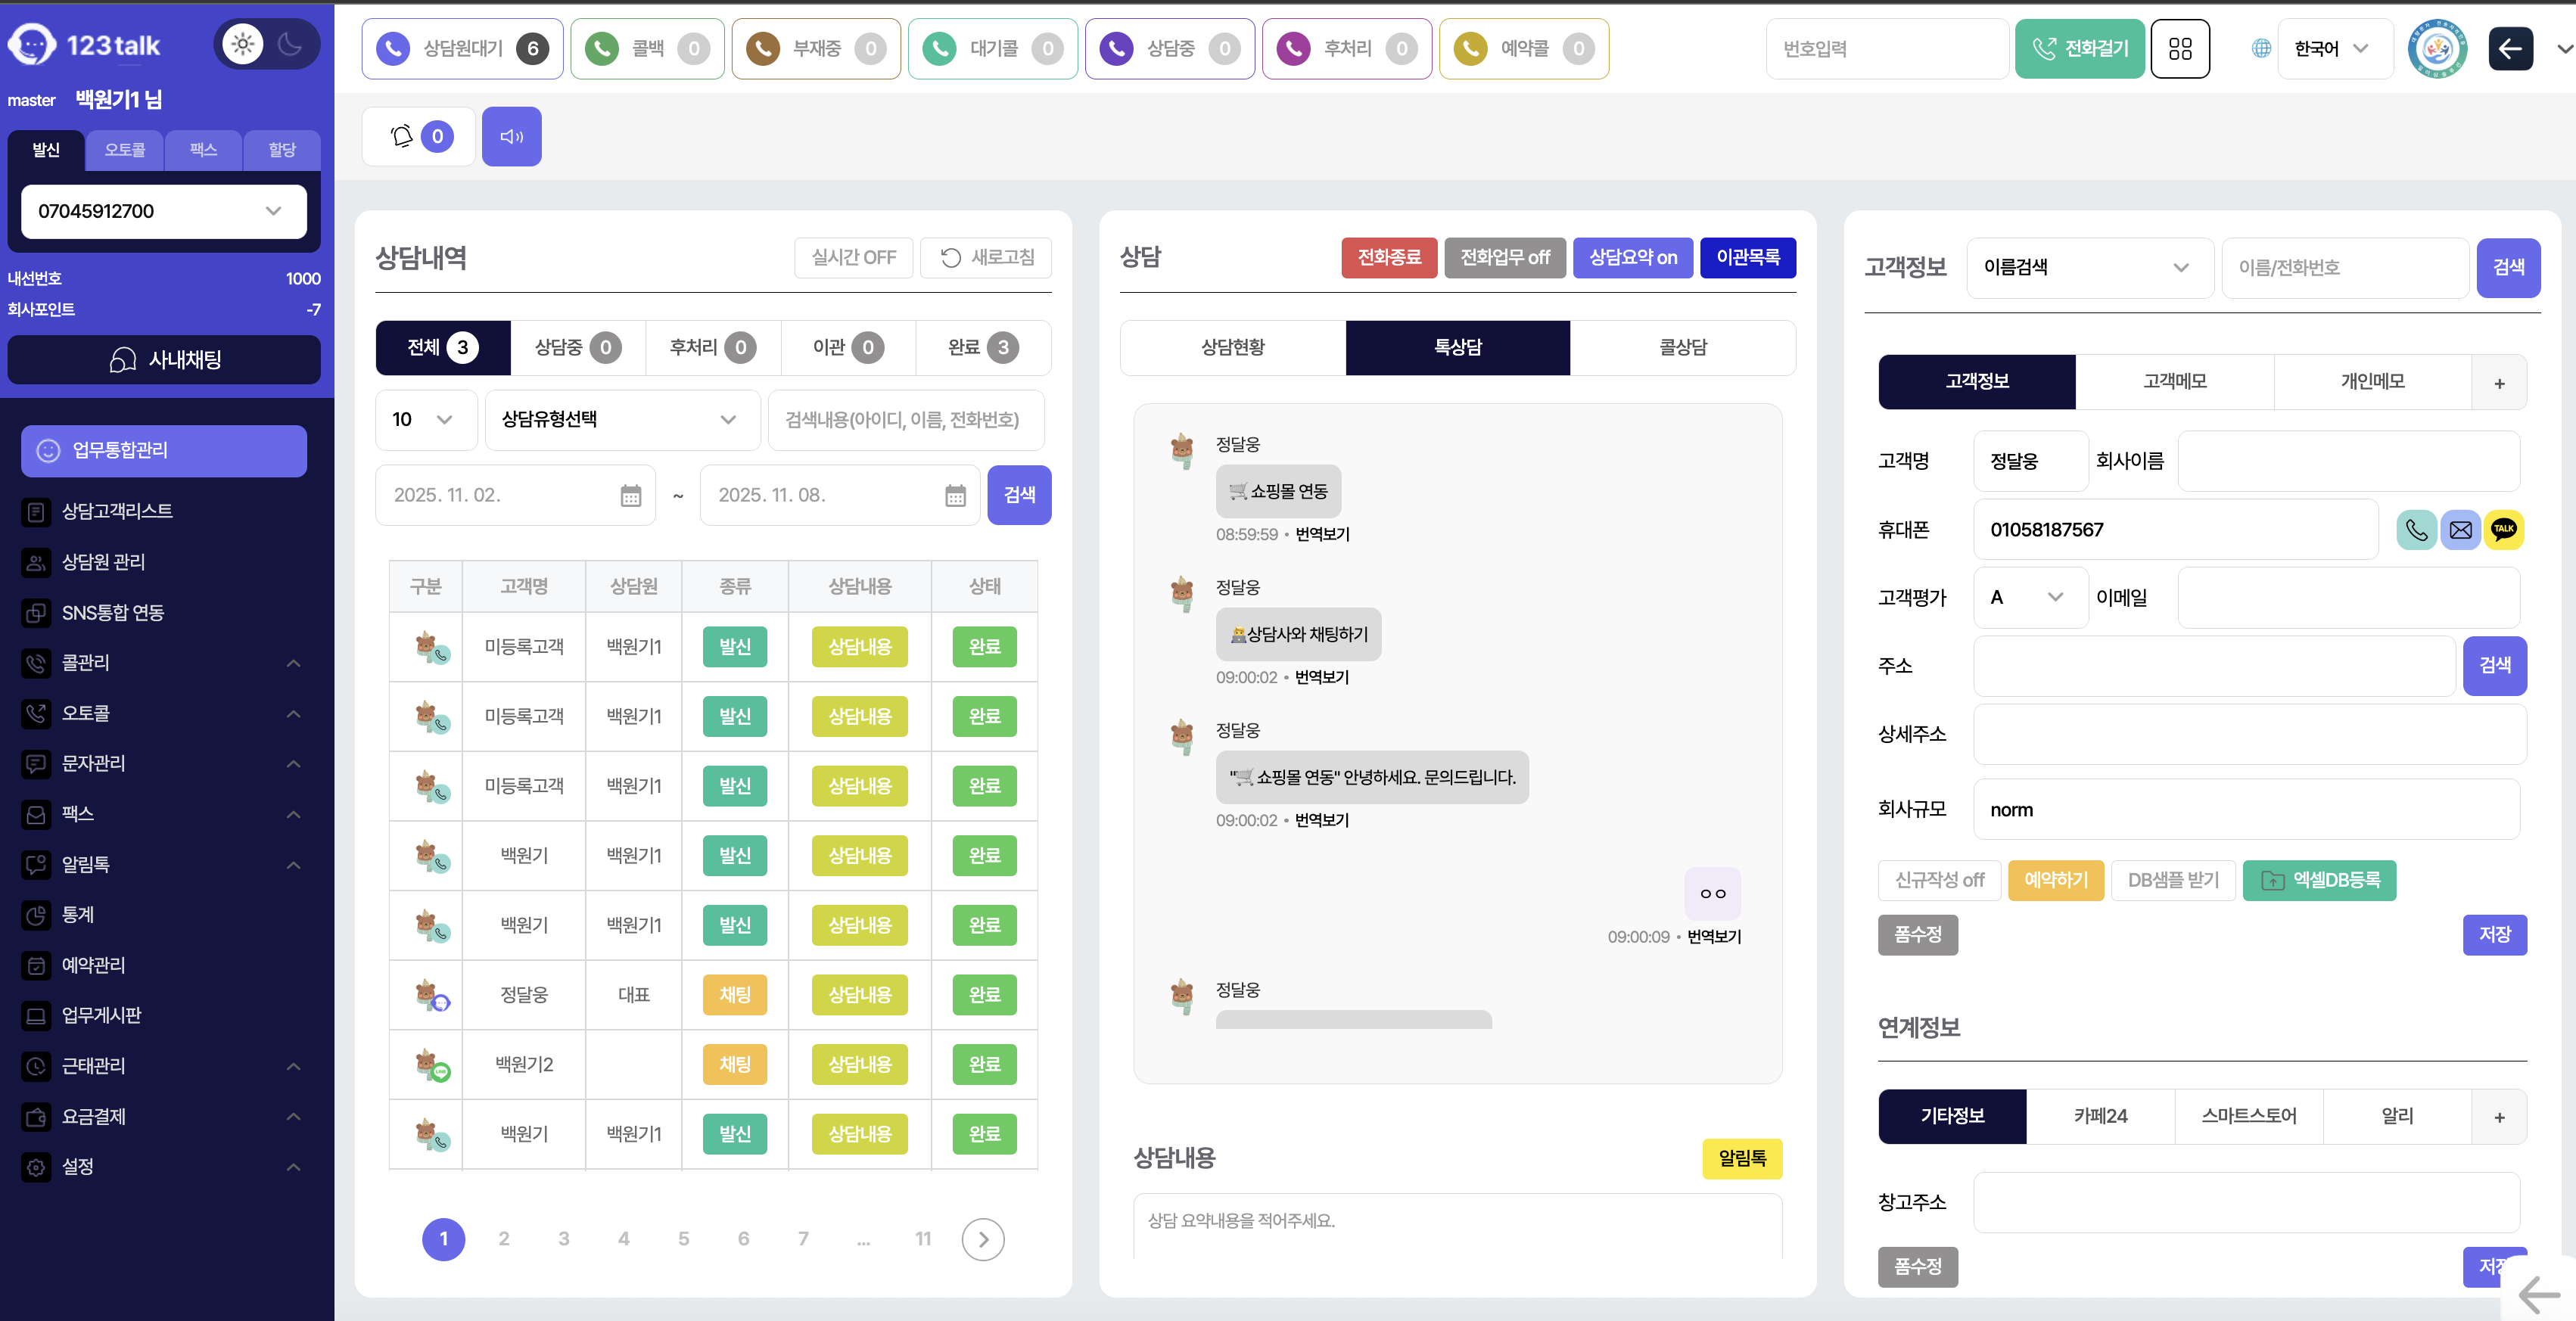2576x1321 pixels.
Task: Open the four-square grid menu icon
Action: tap(2179, 49)
